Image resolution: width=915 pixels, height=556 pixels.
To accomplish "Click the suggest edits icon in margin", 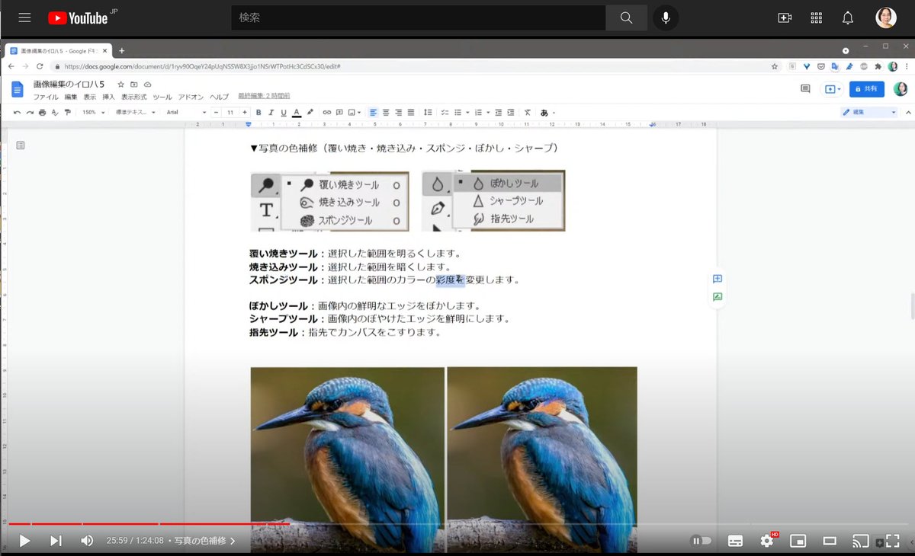I will click(x=718, y=297).
